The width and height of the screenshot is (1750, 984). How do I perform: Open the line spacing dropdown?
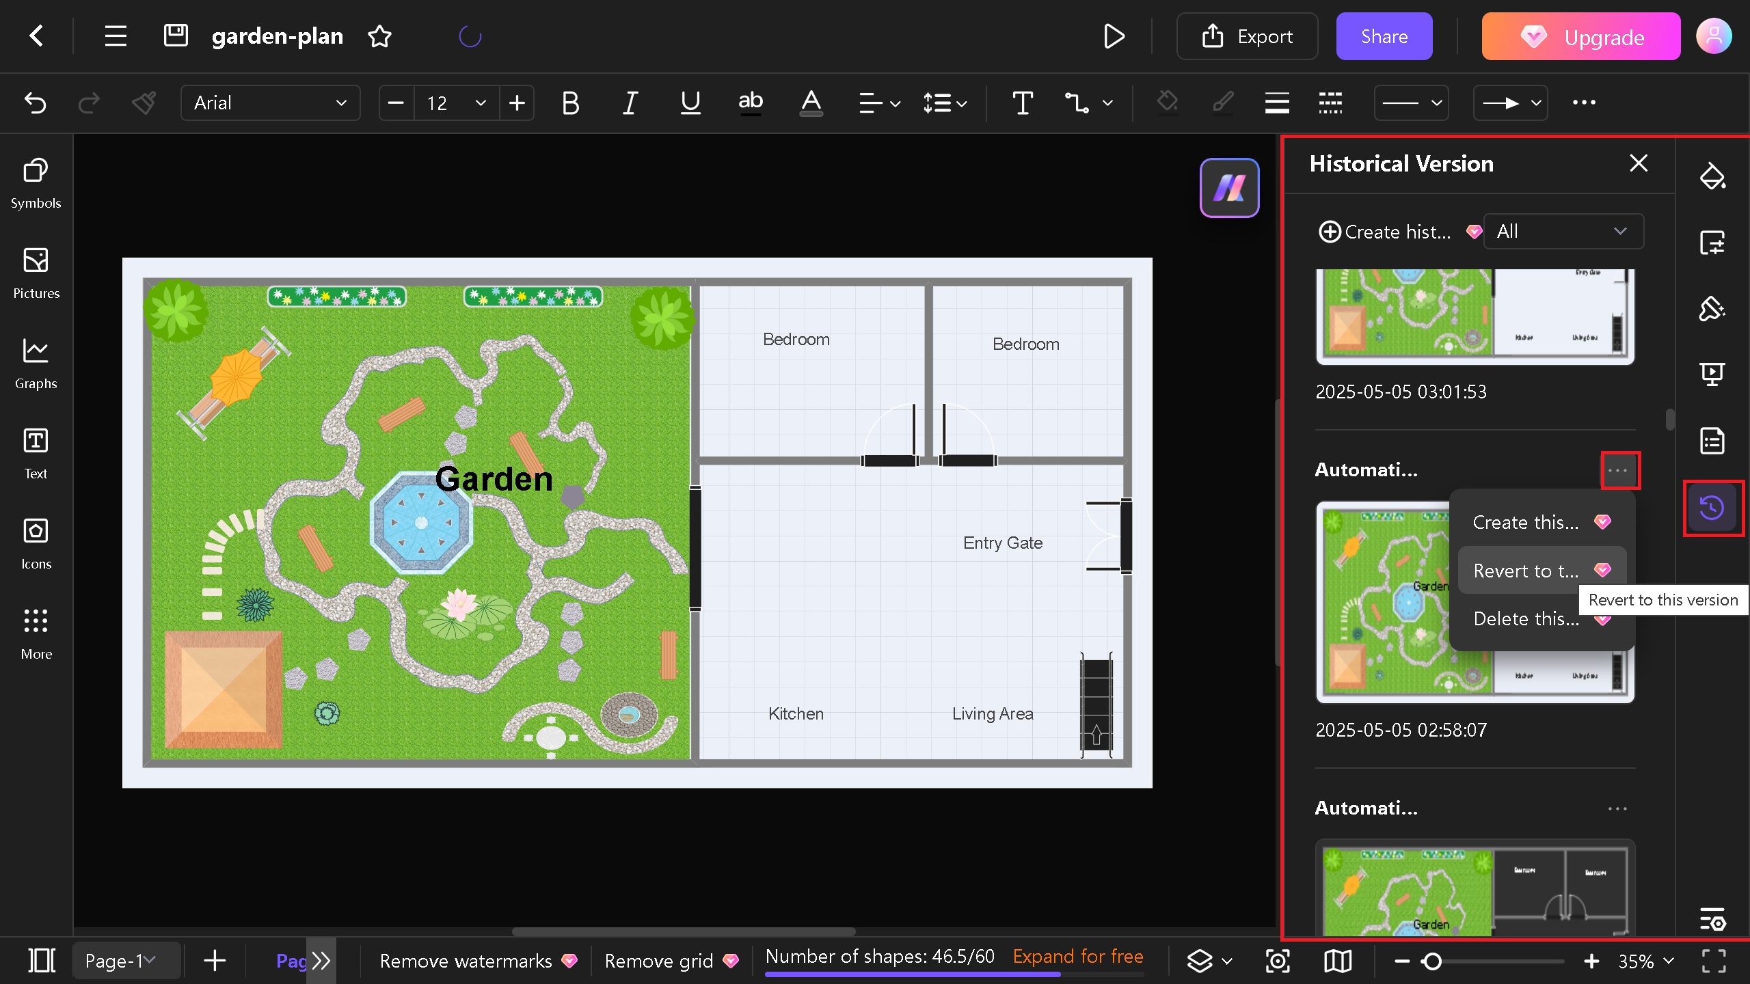pos(945,103)
